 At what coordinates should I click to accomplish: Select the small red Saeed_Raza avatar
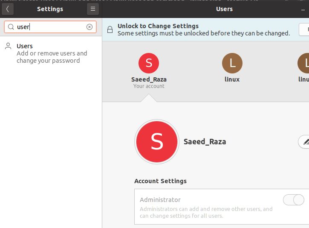[149, 64]
